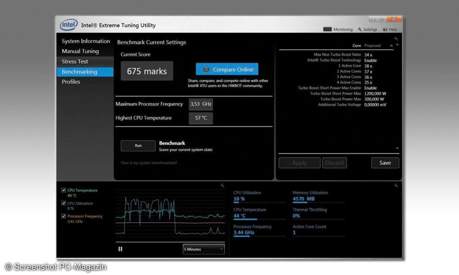Click the wrench icon above the Memory Utilization stats

pos(396,186)
